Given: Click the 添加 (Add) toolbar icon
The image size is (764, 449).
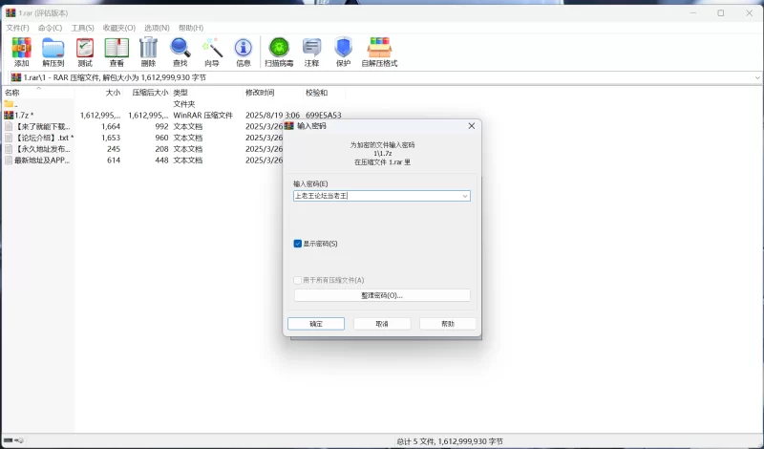Looking at the screenshot, I should point(21,48).
